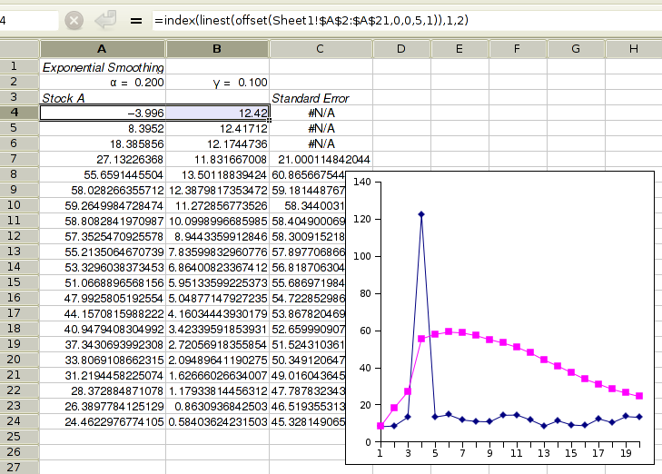The width and height of the screenshot is (662, 474).
Task: Click cell containing 5.04877147927235
Action: [217, 299]
